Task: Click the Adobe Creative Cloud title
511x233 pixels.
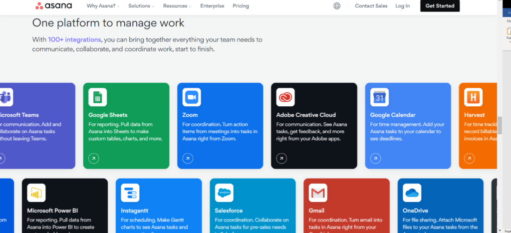Action: 306,115
